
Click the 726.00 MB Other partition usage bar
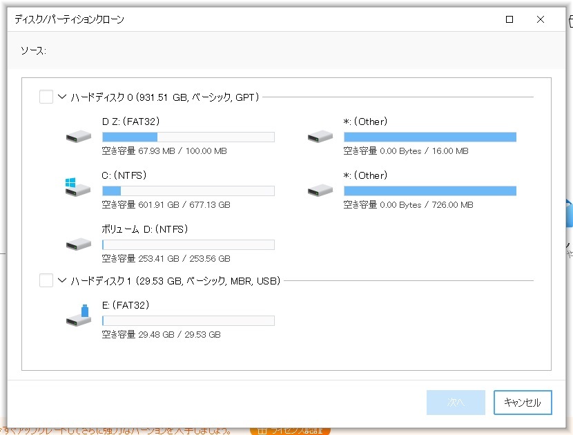tap(430, 191)
